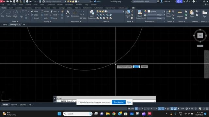The height and width of the screenshot is (117, 209).
Task: Select the Arc tool
Action: click(x=22, y=14)
